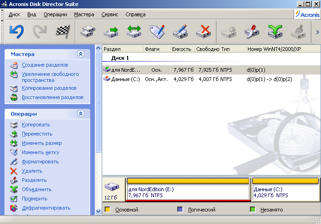Viewport: 321px width, 224px height.
Task: Click the icon beside Восстановление разделов
Action: tap(14, 98)
